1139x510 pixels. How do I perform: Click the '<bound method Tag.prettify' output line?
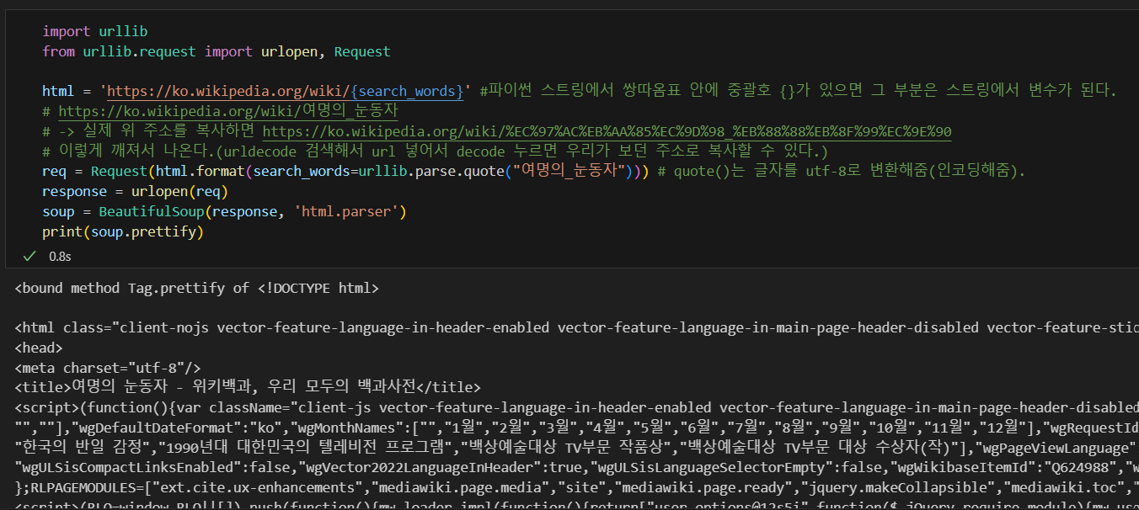coord(197,288)
